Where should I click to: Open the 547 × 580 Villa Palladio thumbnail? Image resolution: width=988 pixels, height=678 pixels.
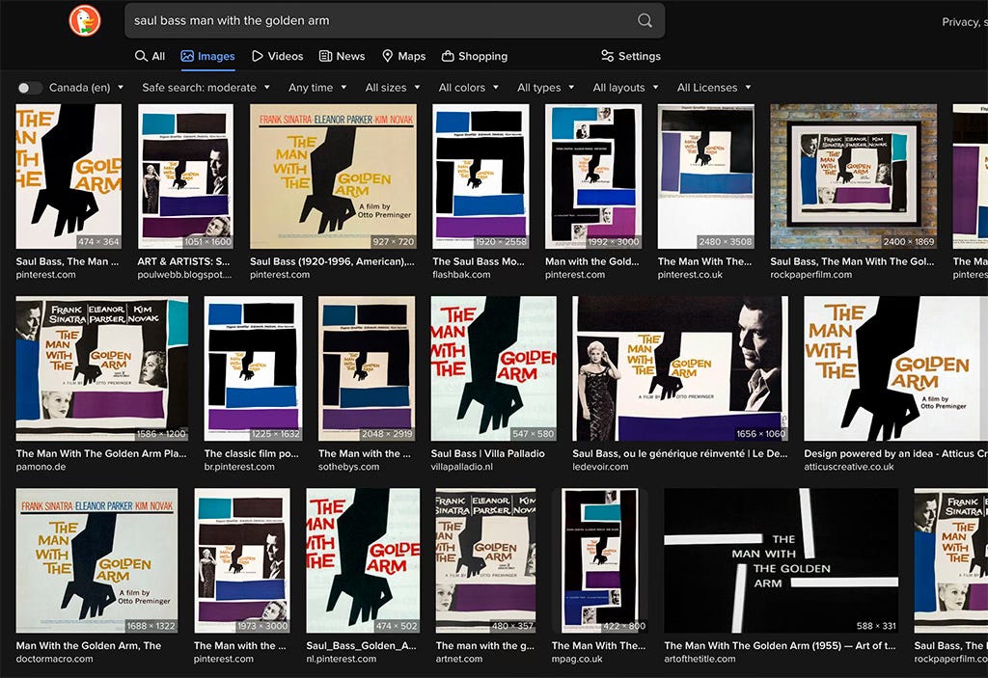click(494, 368)
